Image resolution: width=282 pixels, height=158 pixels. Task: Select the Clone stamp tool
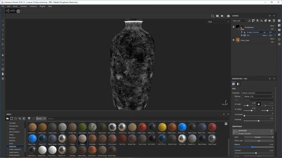3,44
